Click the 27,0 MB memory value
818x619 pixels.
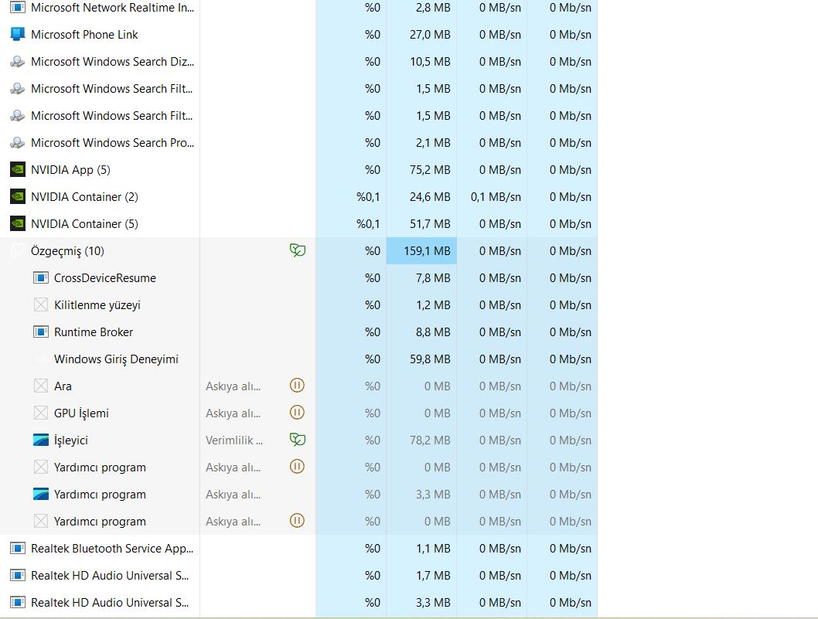(430, 35)
